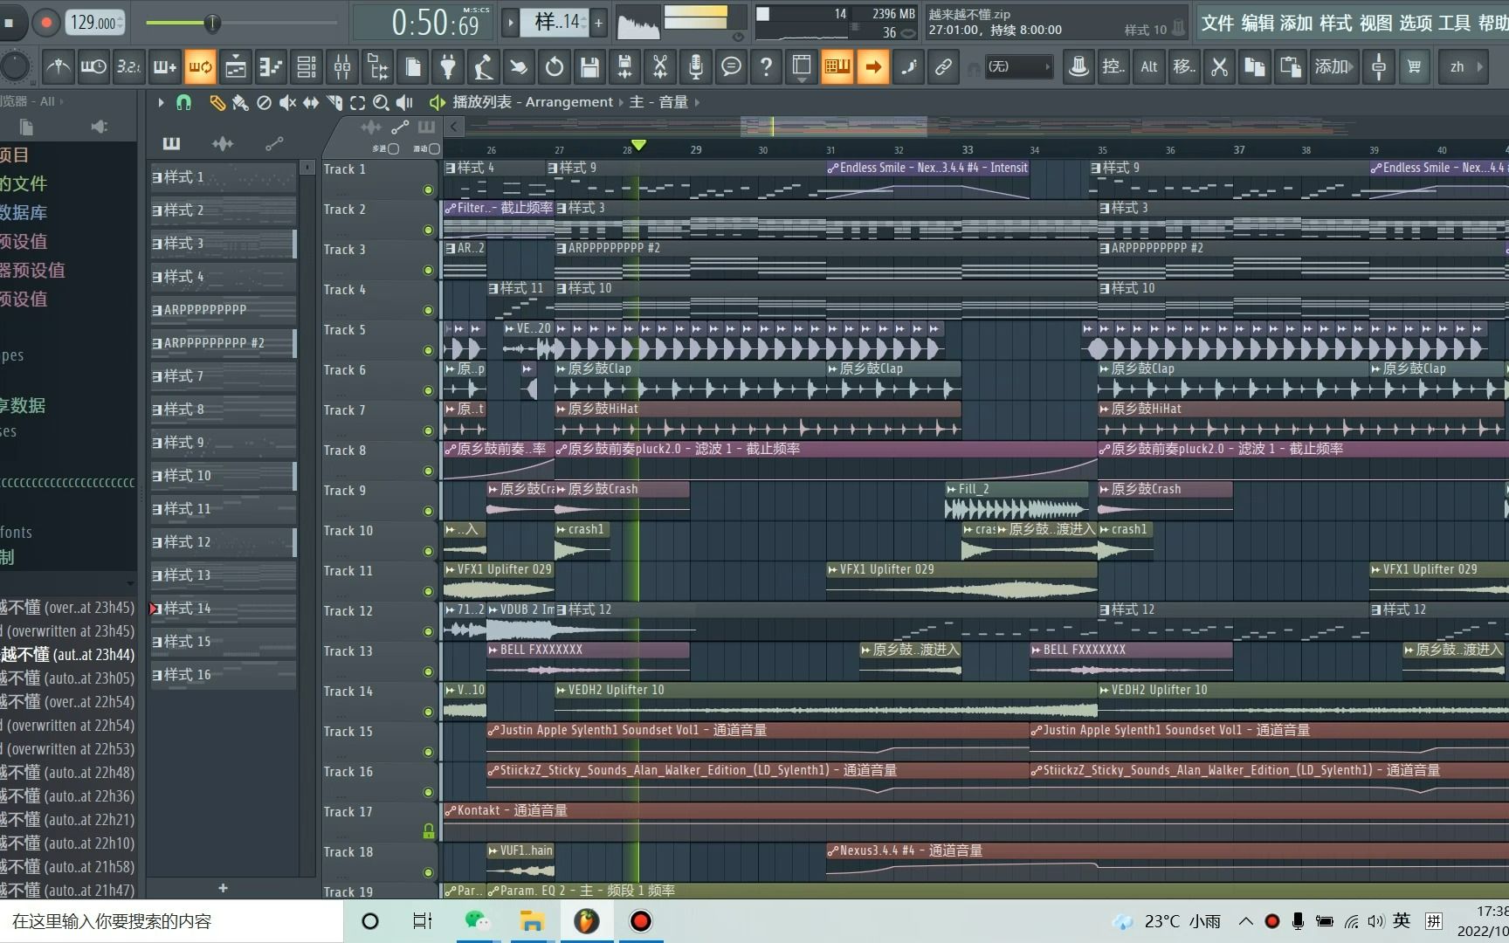Image resolution: width=1509 pixels, height=943 pixels.
Task: Click the link/multilink controllers chain icon
Action: coord(944,66)
